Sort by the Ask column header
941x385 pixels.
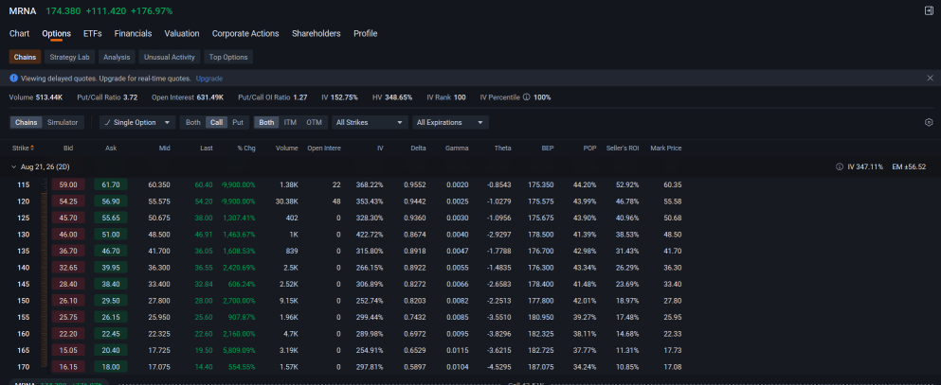(111, 148)
